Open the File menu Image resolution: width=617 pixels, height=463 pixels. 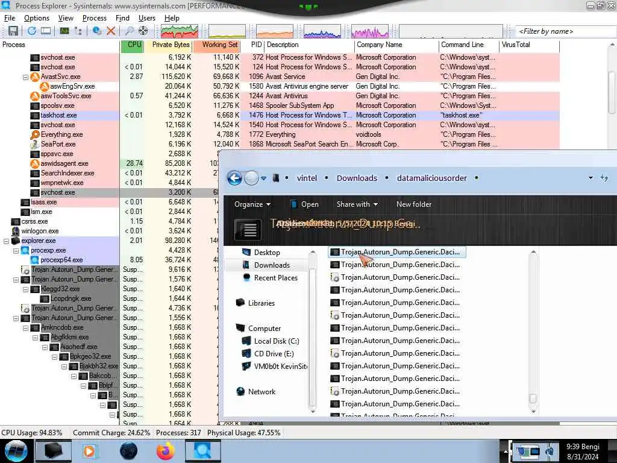(10, 18)
